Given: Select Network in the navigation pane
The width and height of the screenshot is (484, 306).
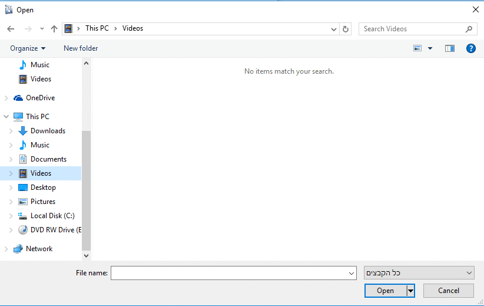Looking at the screenshot, I should pyautogui.click(x=39, y=249).
